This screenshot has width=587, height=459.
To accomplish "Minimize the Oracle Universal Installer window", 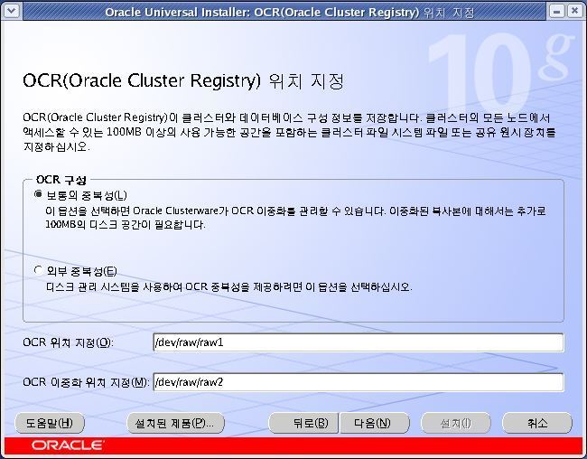I will click(556, 11).
